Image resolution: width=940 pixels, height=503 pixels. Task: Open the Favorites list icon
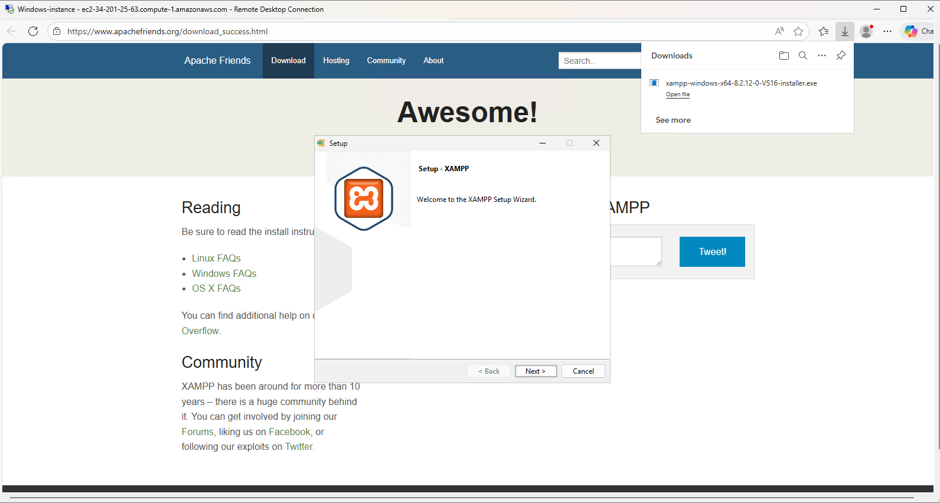point(824,31)
